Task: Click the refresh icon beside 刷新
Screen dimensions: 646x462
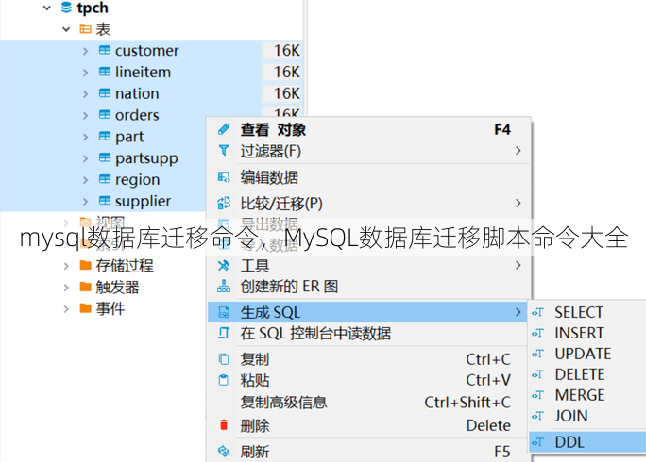Action: [x=224, y=452]
